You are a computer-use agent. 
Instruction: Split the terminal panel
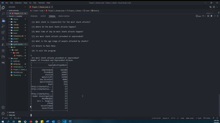pos(208,16)
